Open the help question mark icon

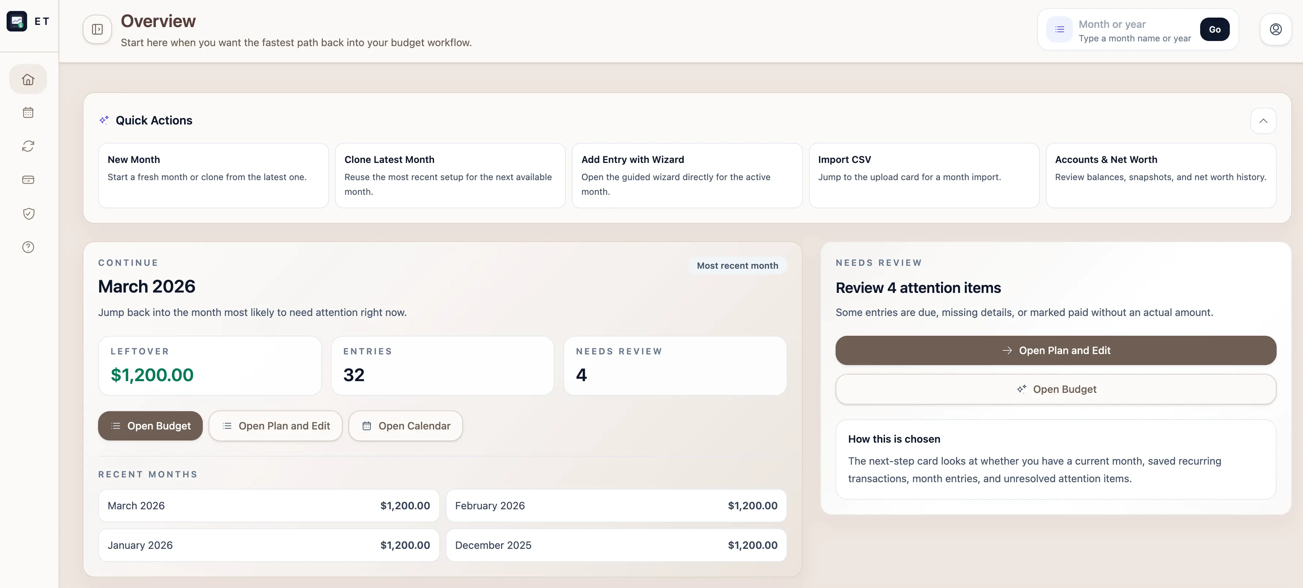pos(28,247)
